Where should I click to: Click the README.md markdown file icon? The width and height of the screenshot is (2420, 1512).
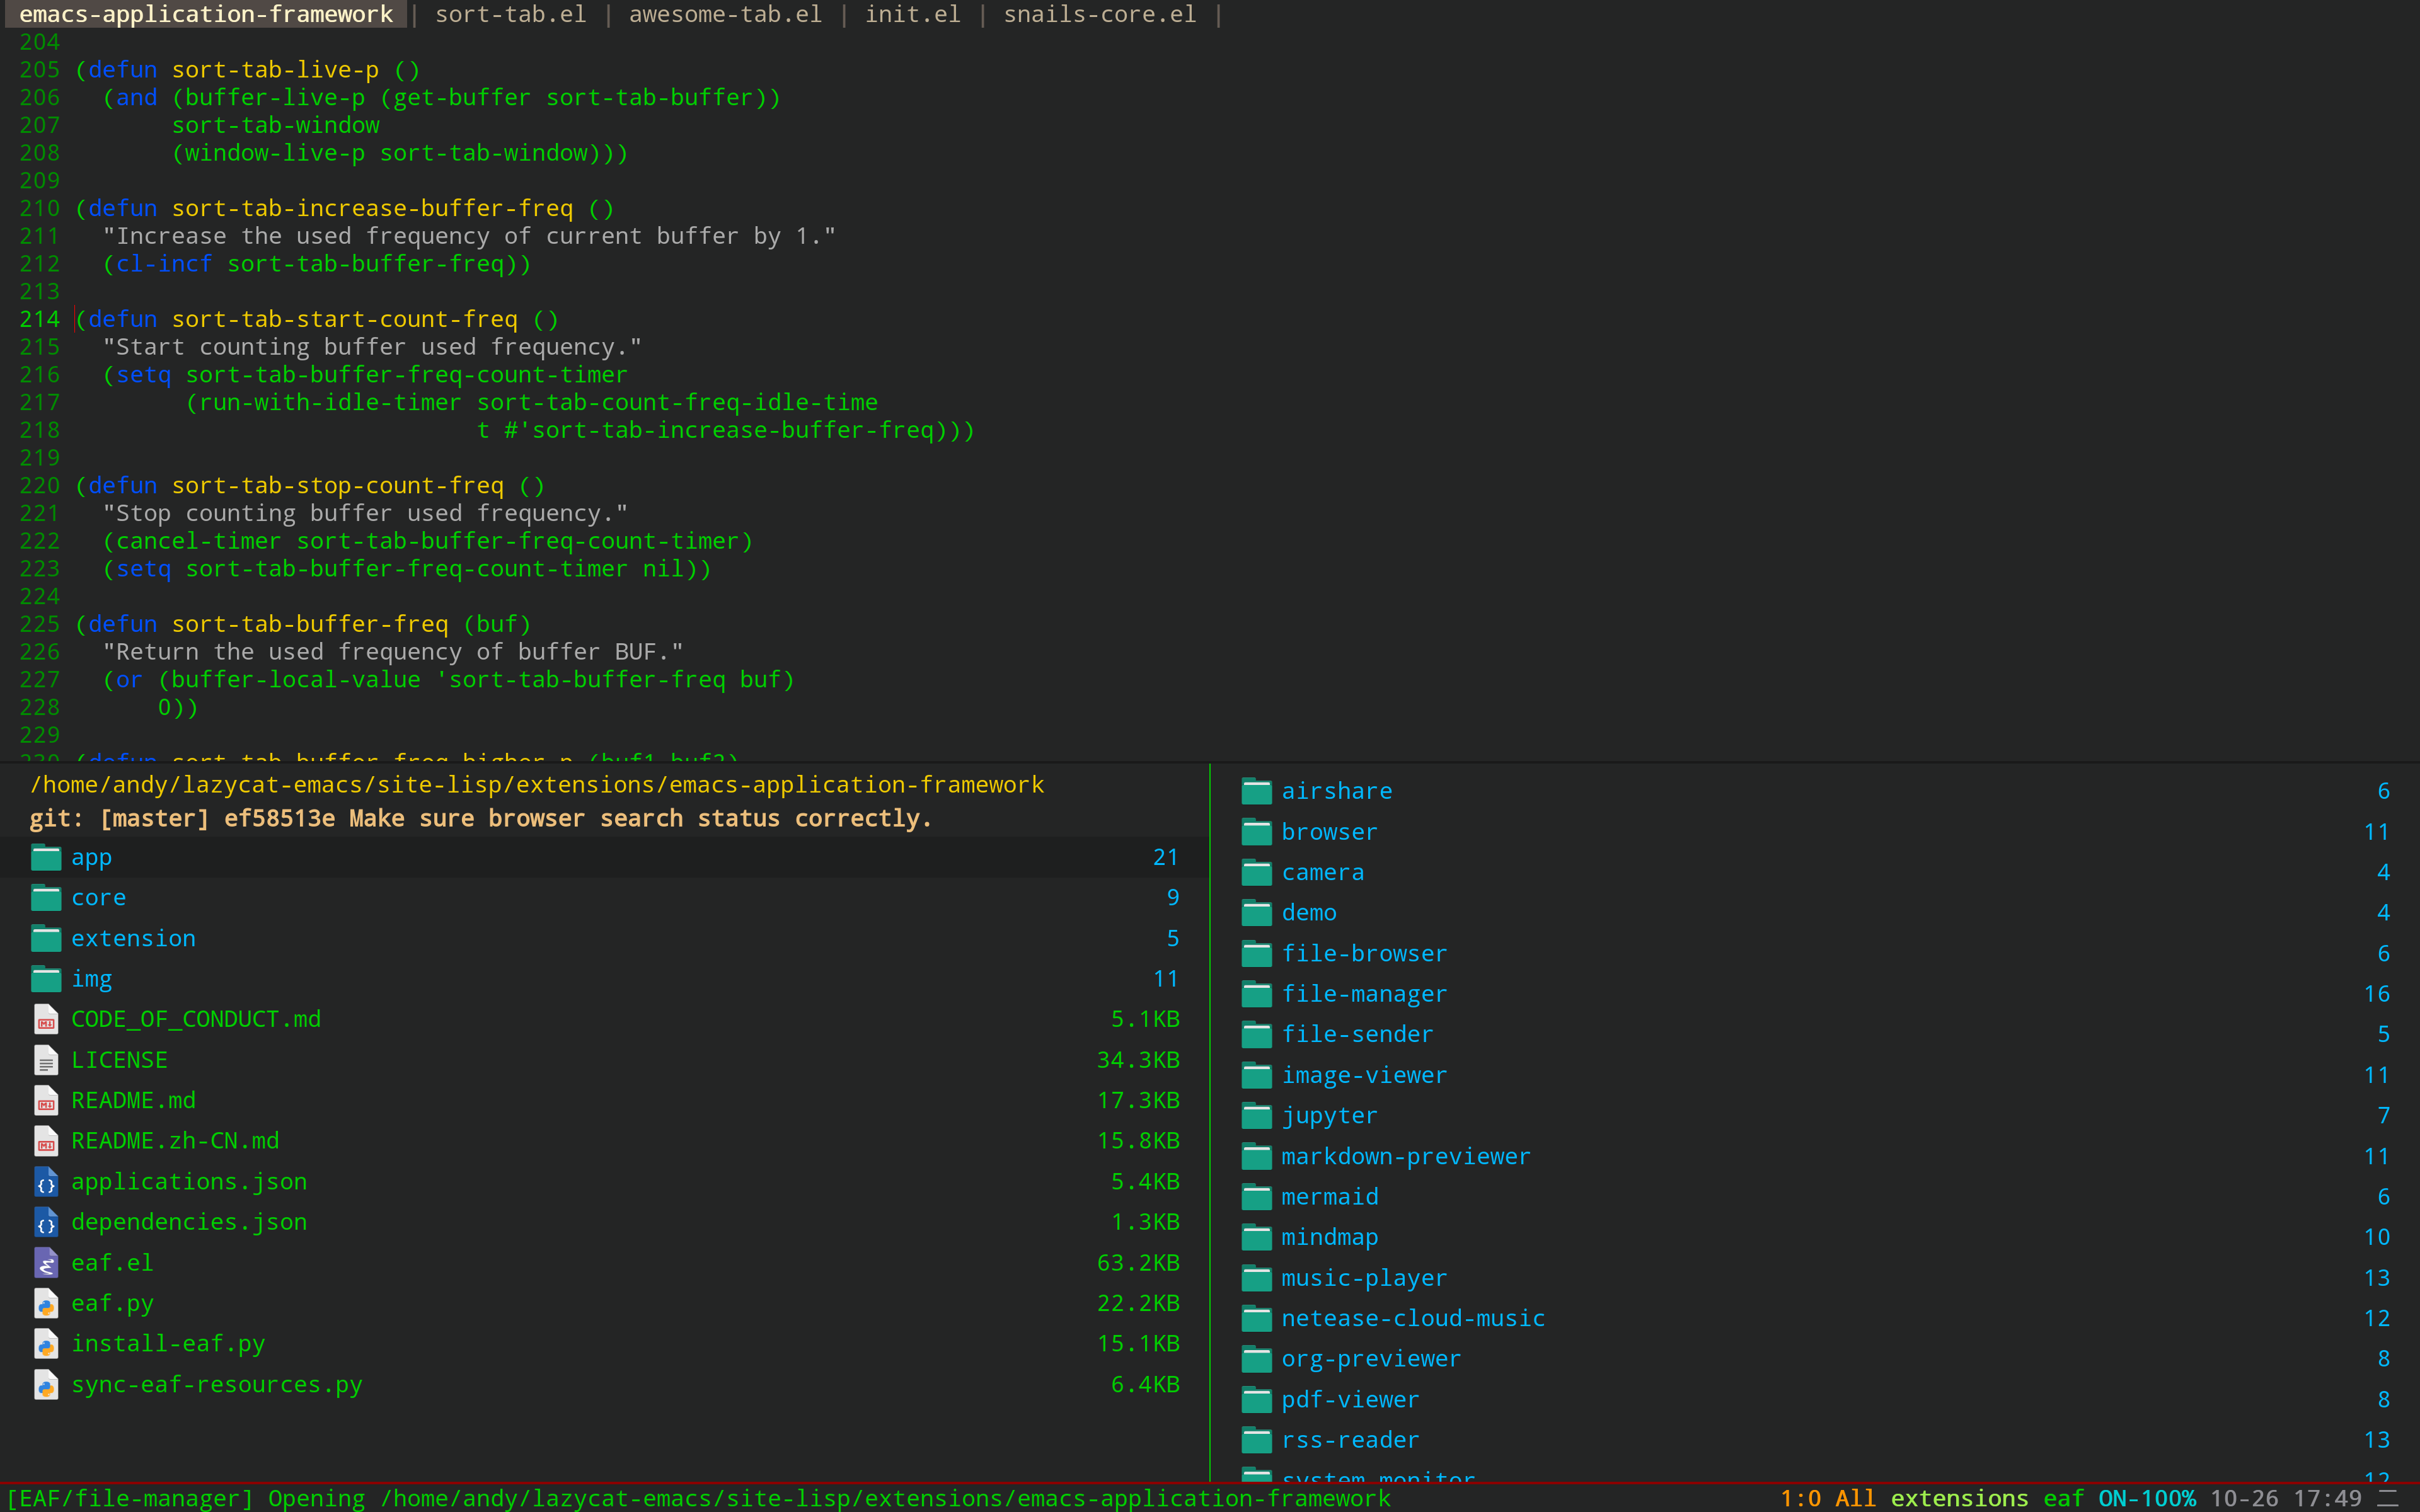pos(46,1101)
